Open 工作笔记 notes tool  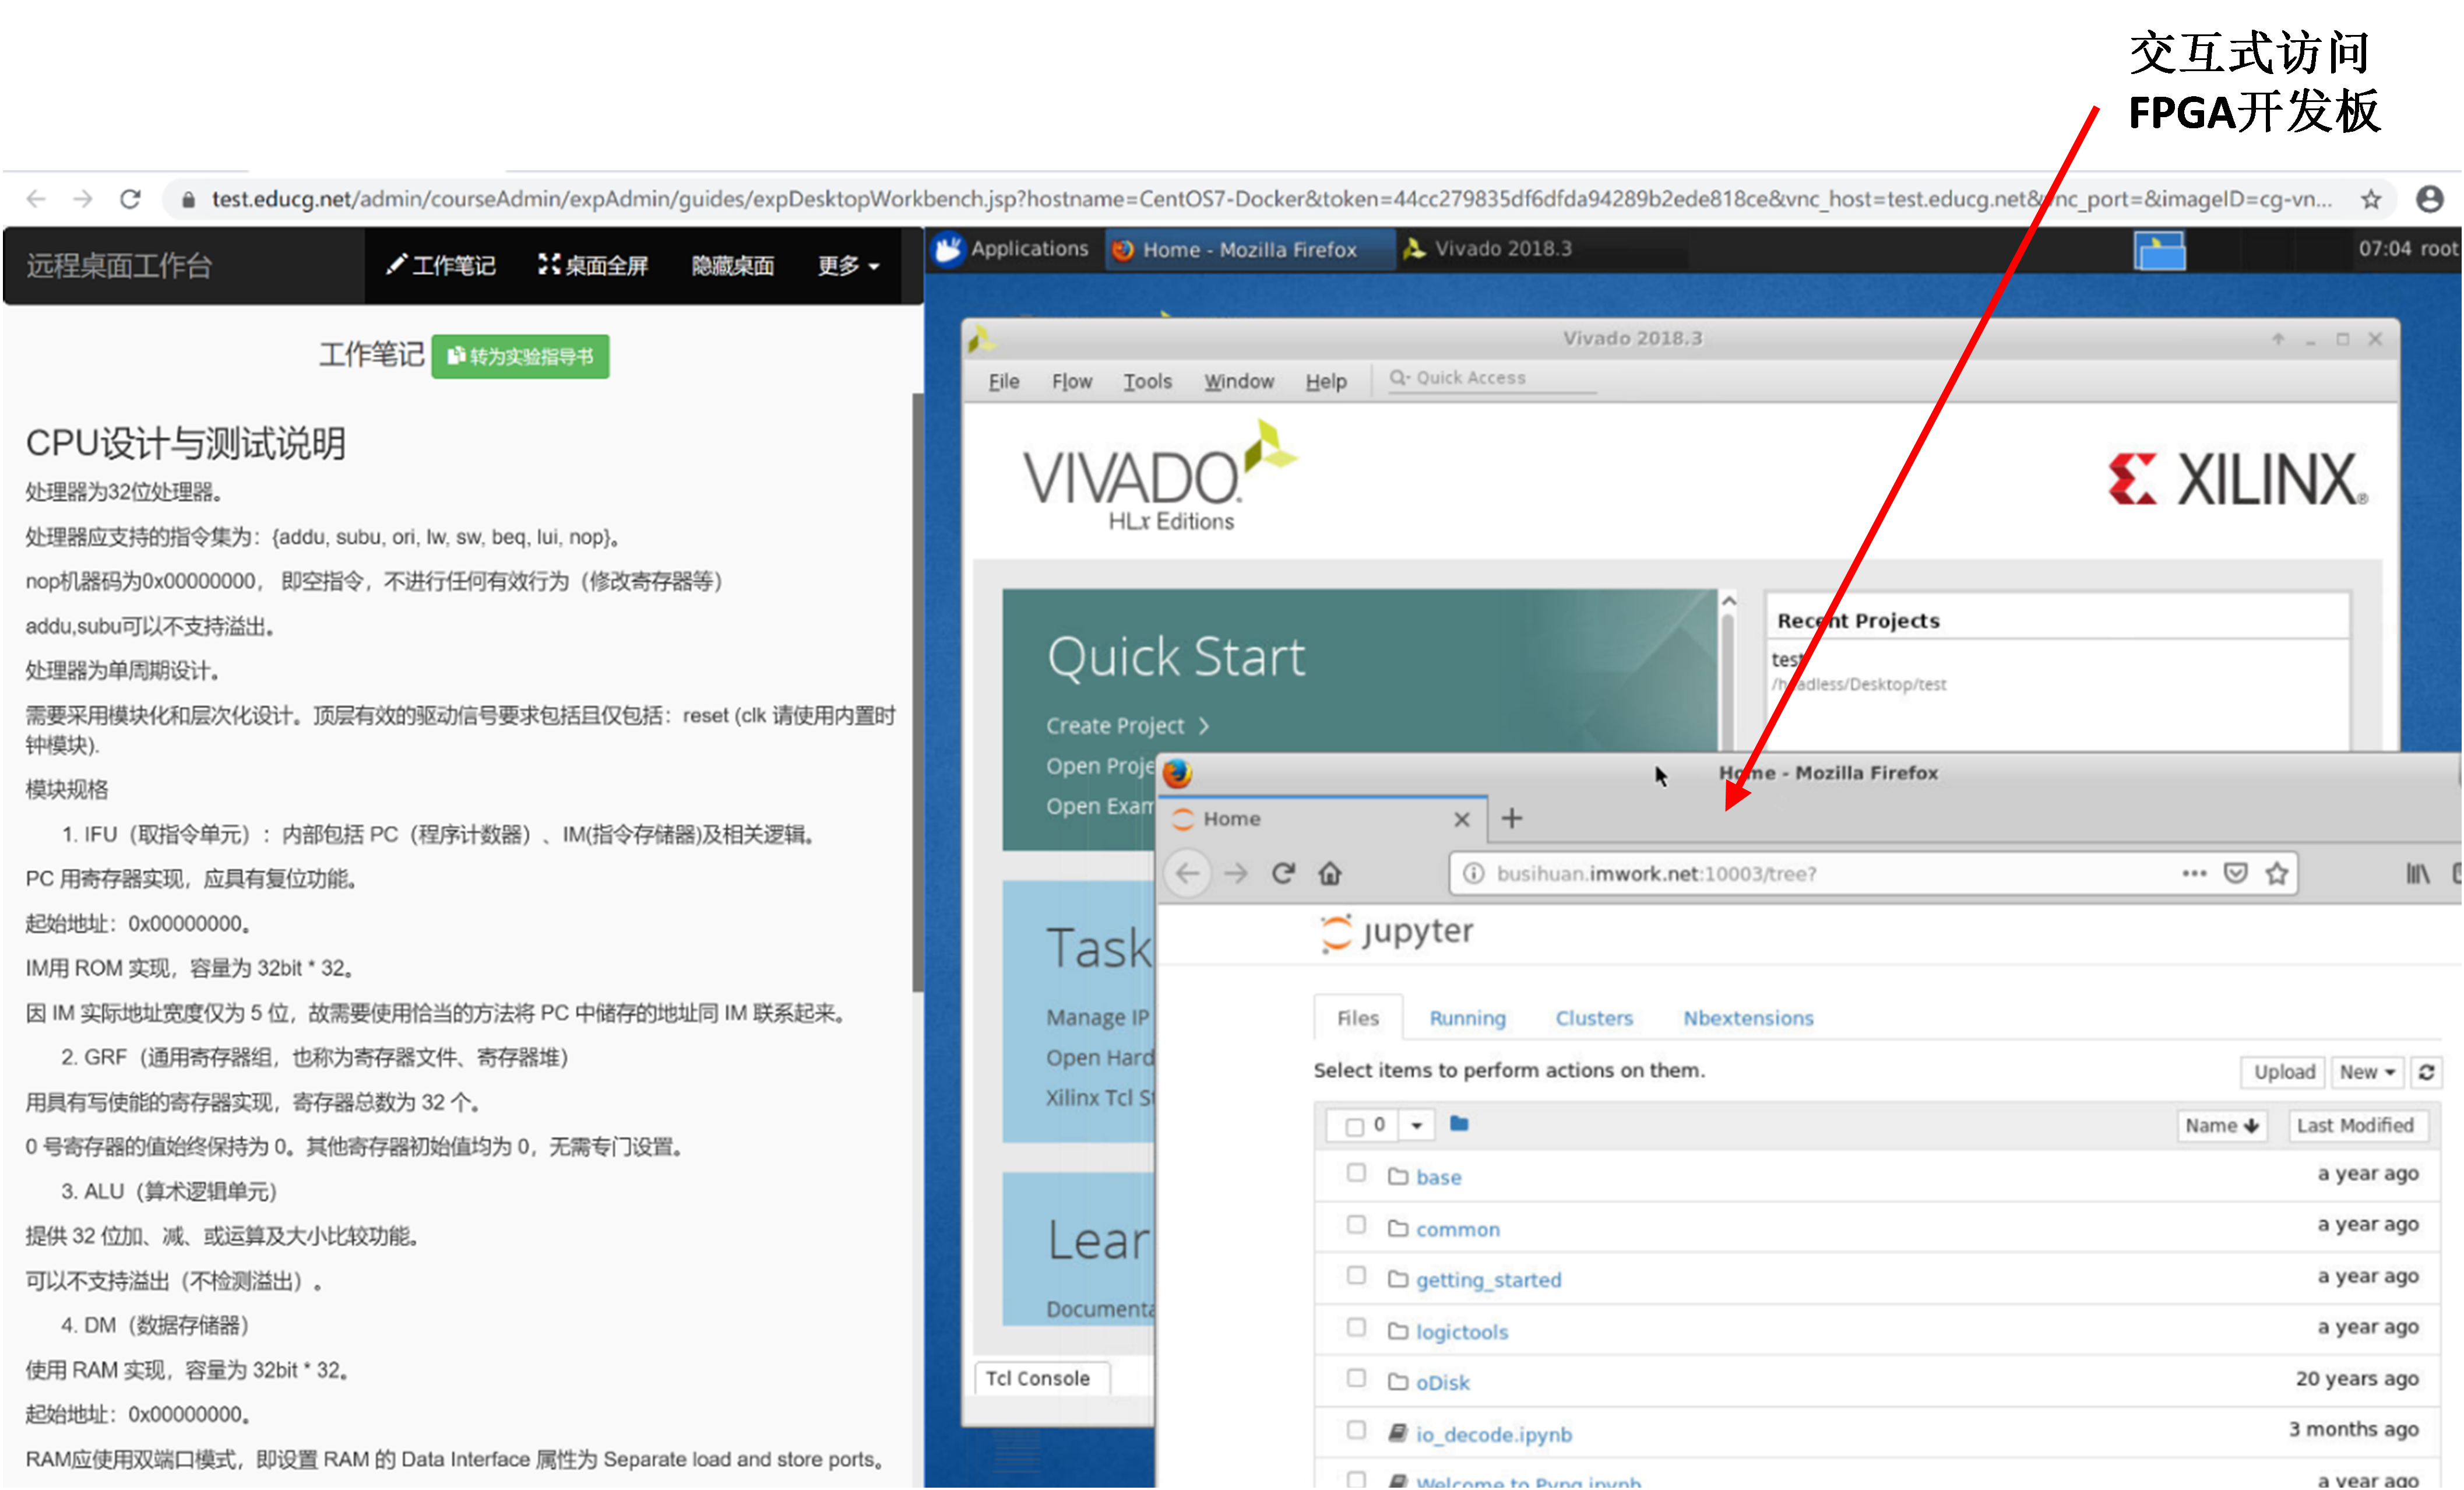[441, 265]
